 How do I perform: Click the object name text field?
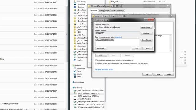point(117,42)
